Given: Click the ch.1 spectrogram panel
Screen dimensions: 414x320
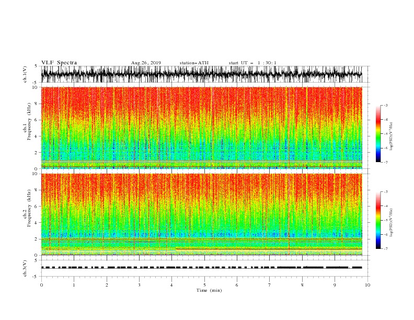Looking at the screenshot, I should click(202, 128).
